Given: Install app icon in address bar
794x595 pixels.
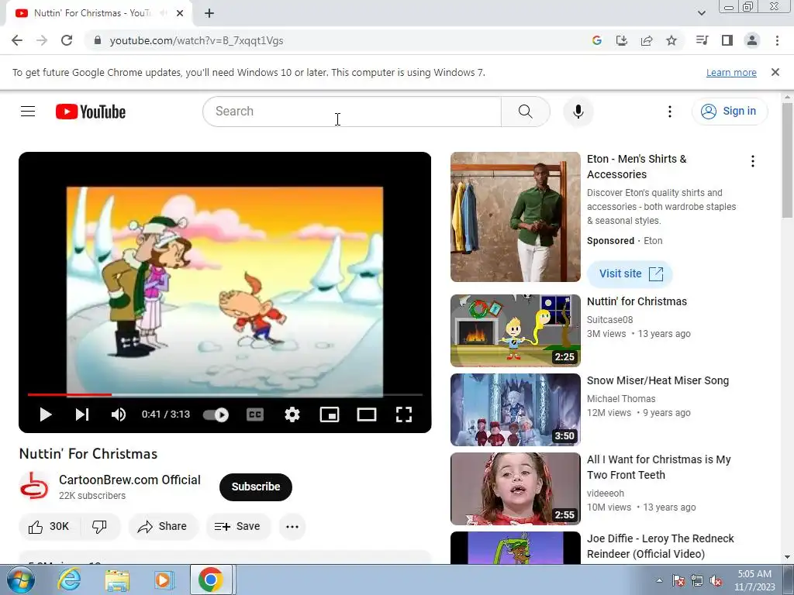Looking at the screenshot, I should coord(622,40).
